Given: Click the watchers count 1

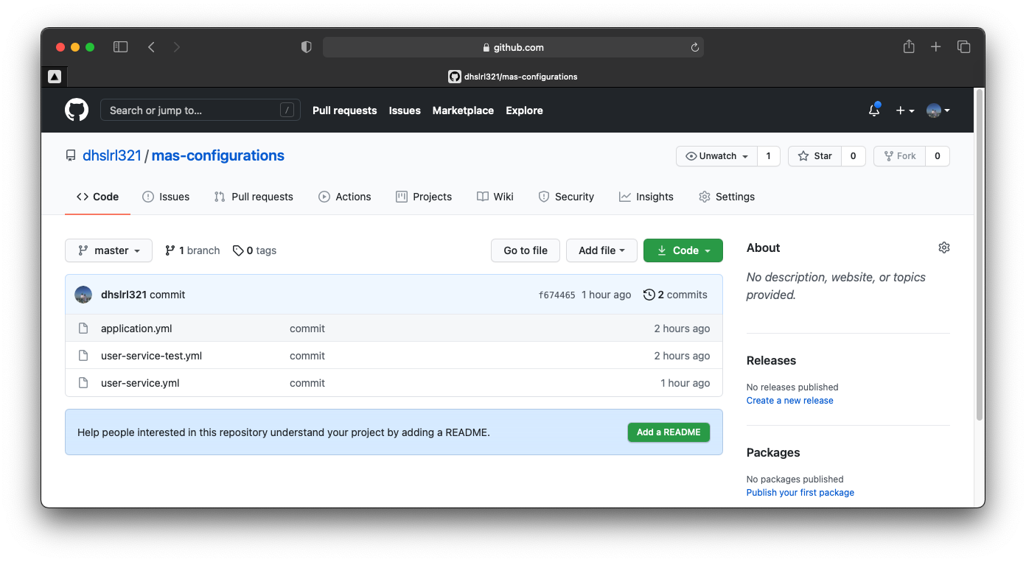Looking at the screenshot, I should pyautogui.click(x=768, y=156).
